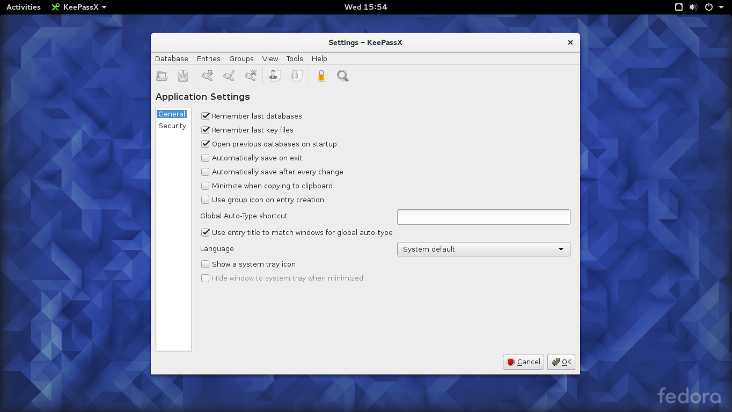Open the Language System default dropdown

[484, 249]
